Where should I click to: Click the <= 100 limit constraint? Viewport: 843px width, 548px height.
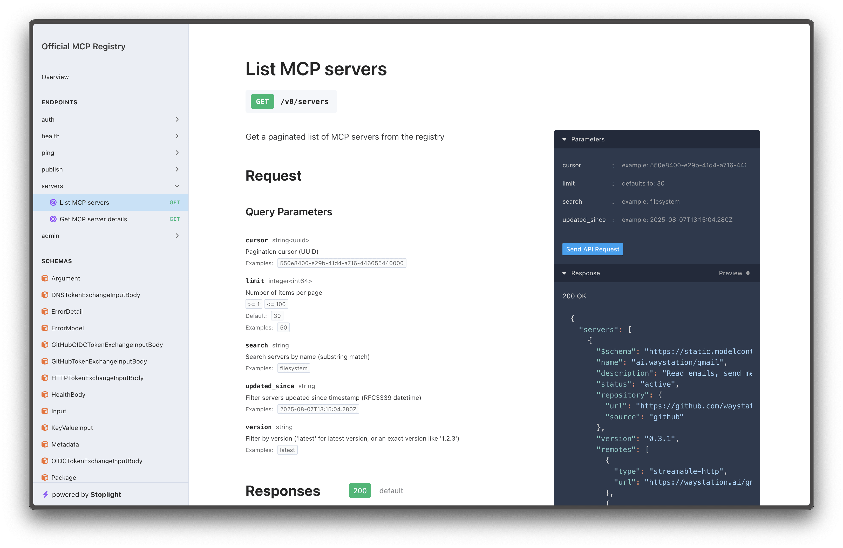(x=276, y=304)
